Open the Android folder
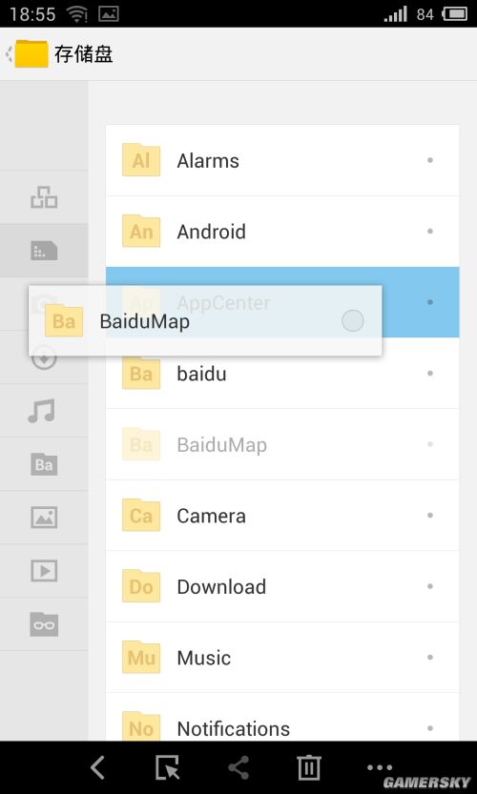The height and width of the screenshot is (794, 477). coord(282,232)
